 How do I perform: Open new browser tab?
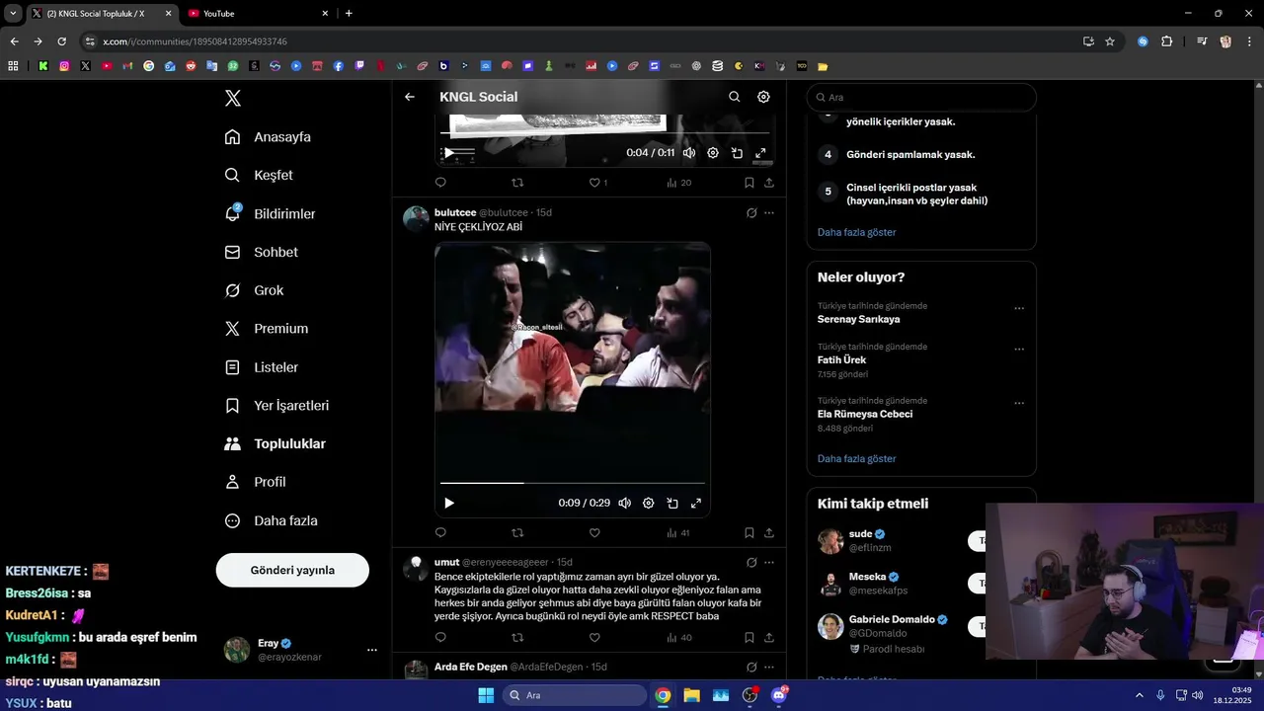click(x=349, y=14)
